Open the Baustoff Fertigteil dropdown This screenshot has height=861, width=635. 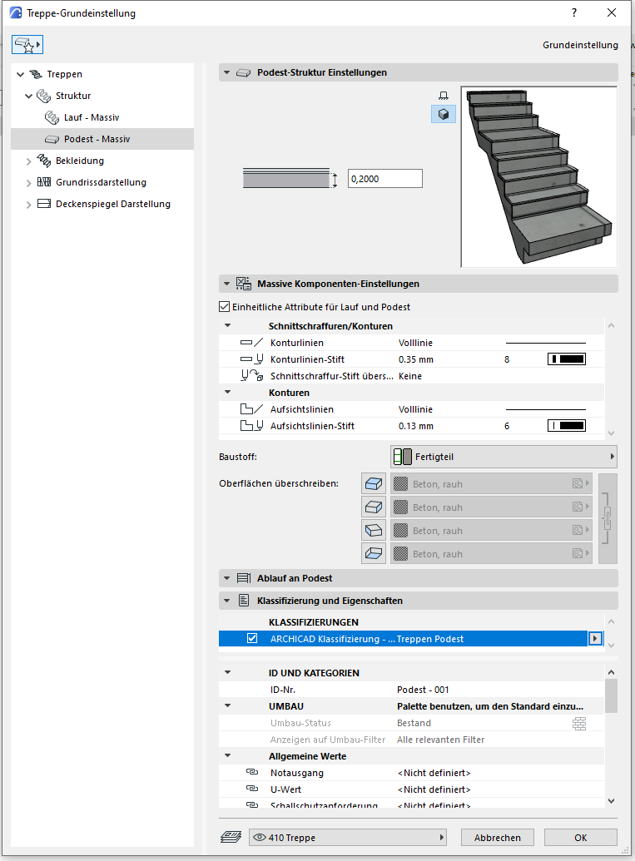click(x=504, y=457)
